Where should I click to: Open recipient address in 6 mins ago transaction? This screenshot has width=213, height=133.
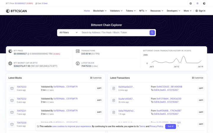click(166, 90)
